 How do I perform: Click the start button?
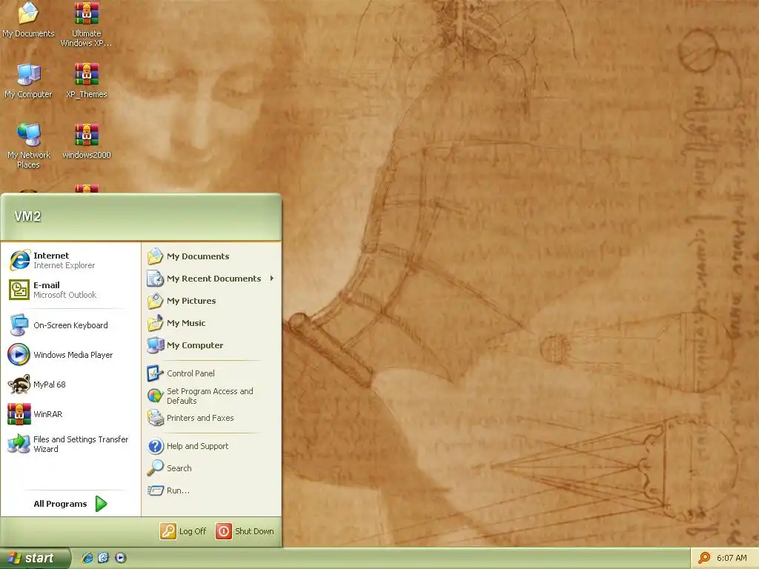click(35, 558)
